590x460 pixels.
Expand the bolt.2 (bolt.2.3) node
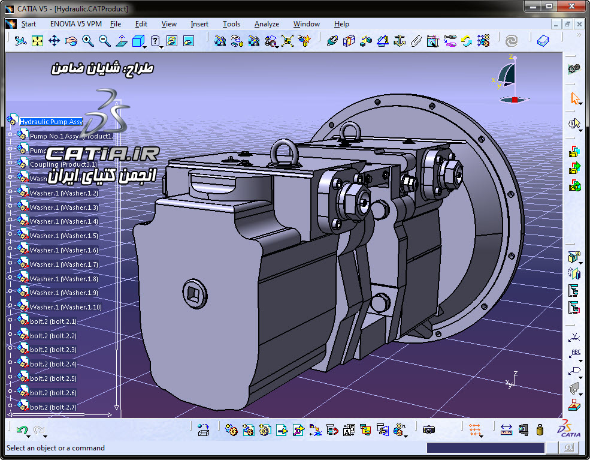[11, 348]
